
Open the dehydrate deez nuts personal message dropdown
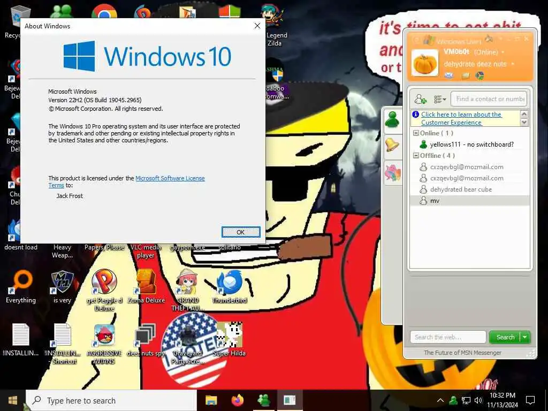click(x=512, y=64)
